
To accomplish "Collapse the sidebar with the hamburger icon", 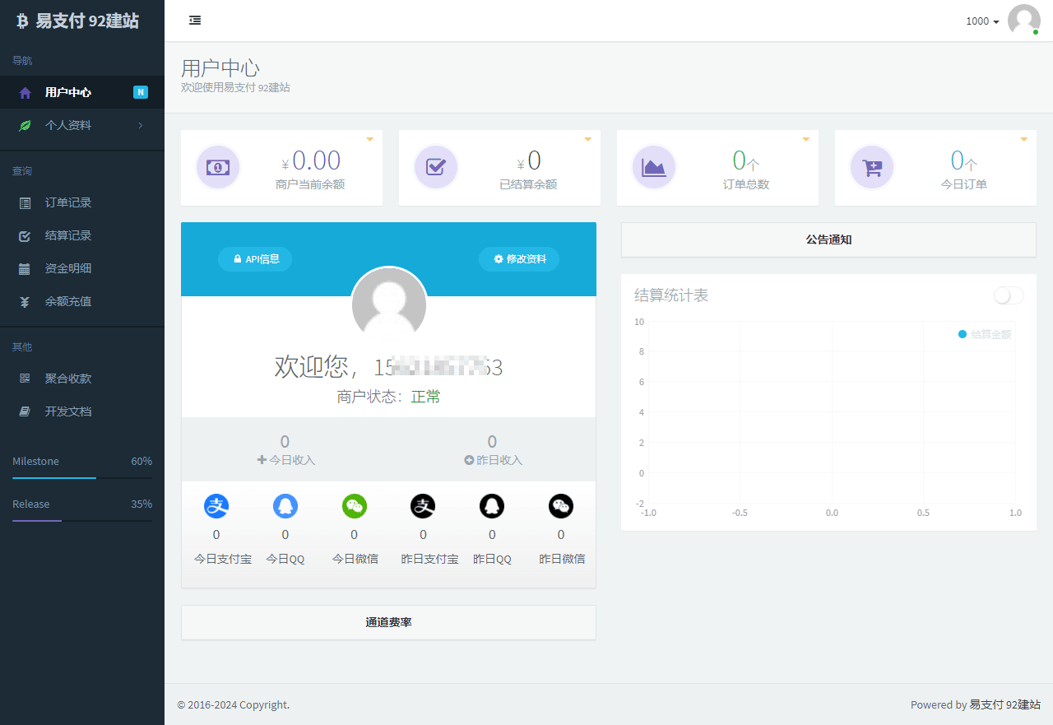I will [195, 20].
